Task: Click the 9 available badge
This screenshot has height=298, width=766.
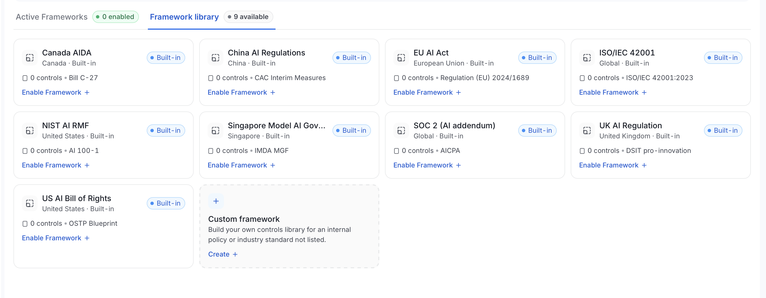Action: [x=248, y=17]
